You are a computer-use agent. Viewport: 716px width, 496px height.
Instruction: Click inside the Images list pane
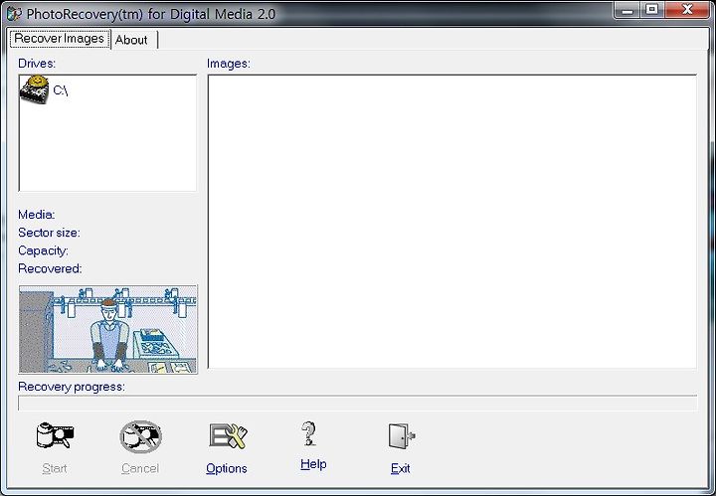tap(452, 222)
